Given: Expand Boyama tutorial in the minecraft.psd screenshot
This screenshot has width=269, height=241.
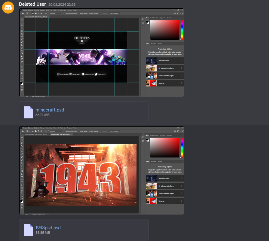Looking at the screenshot, I should [x=165, y=83].
